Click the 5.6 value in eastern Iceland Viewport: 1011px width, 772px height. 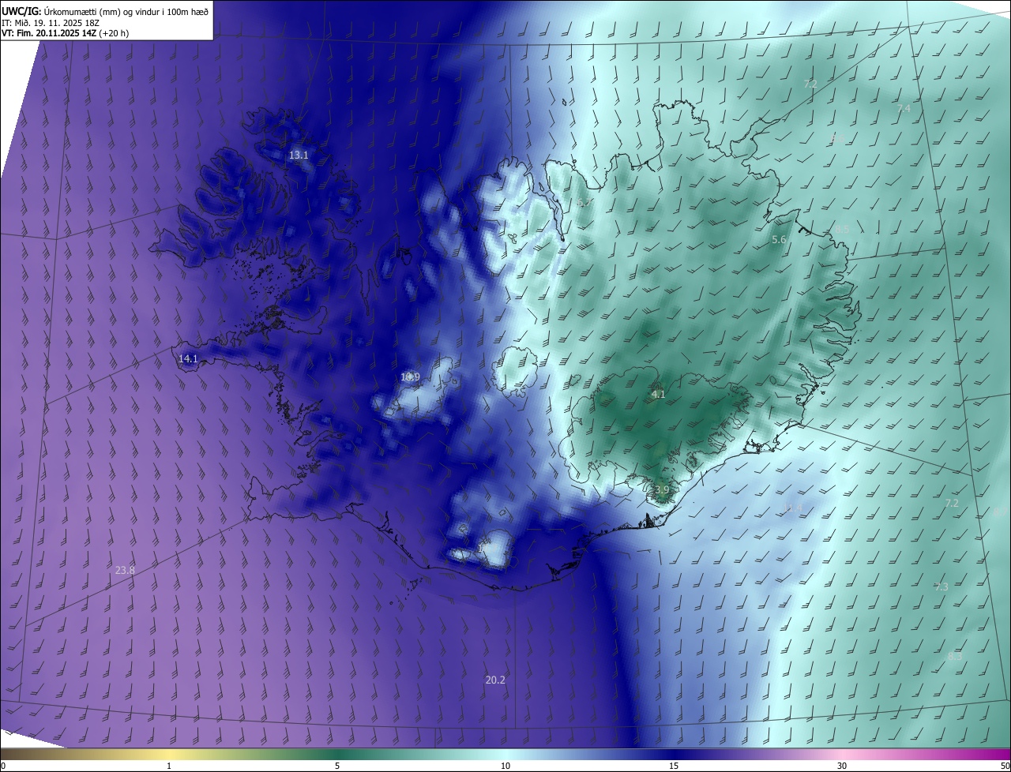779,240
